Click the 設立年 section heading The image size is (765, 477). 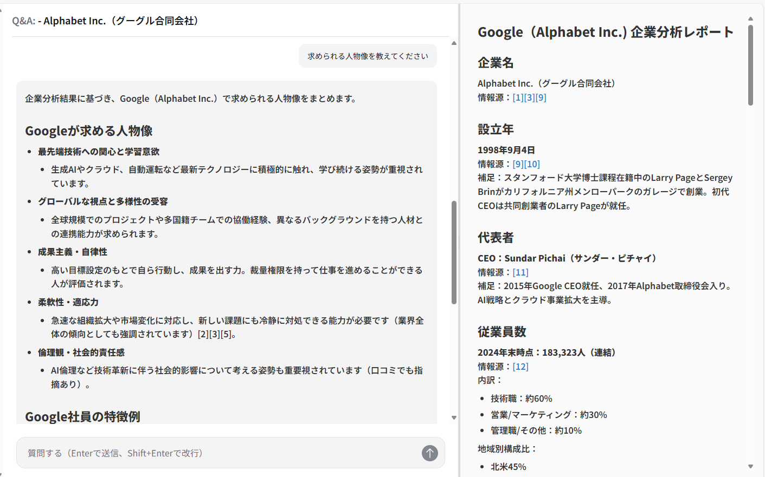click(496, 129)
